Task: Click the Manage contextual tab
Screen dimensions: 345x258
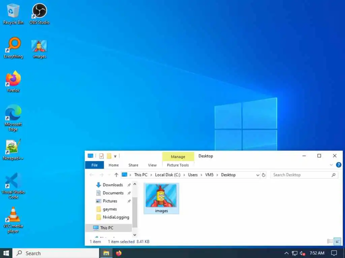Action: tap(178, 157)
